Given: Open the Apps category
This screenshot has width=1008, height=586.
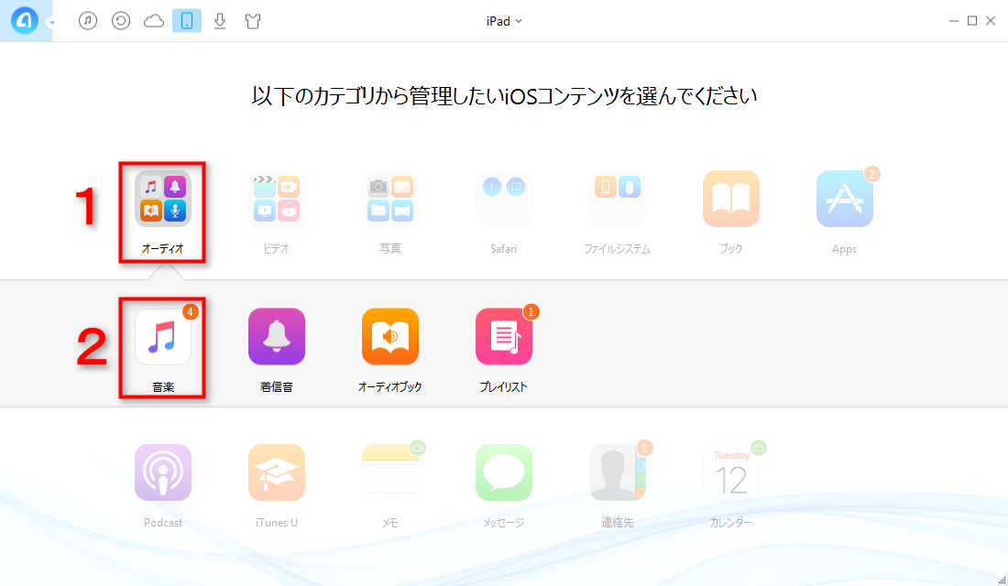Looking at the screenshot, I should (844, 200).
